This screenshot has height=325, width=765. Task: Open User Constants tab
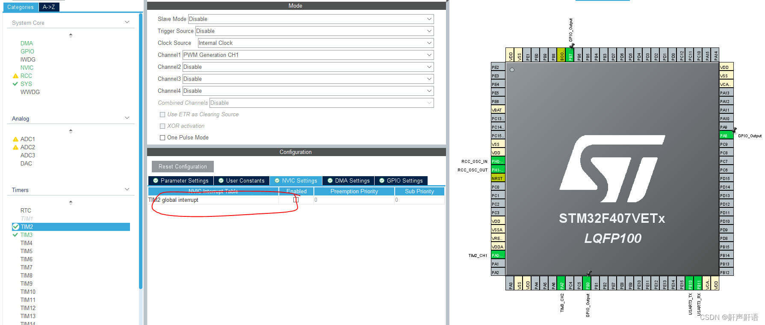point(242,181)
